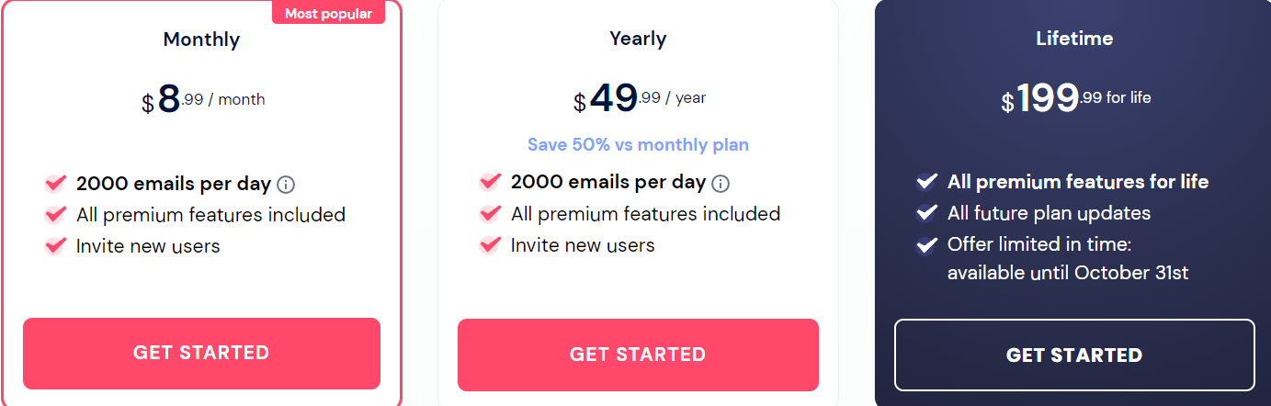Click Lifetime future plan updates checkmark
The height and width of the screenshot is (406, 1271).
click(x=926, y=213)
